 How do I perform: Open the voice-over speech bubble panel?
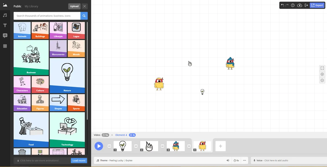coord(5,36)
